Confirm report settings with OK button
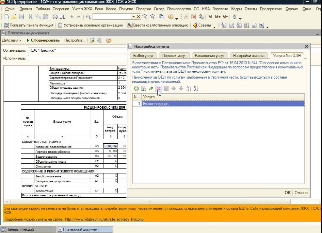The image size is (322, 233). 287,193
